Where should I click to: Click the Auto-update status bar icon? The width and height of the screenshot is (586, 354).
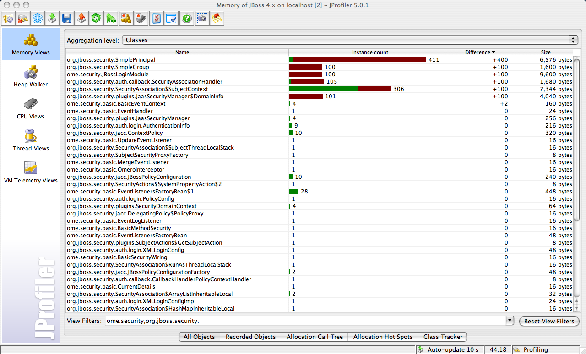(421, 349)
